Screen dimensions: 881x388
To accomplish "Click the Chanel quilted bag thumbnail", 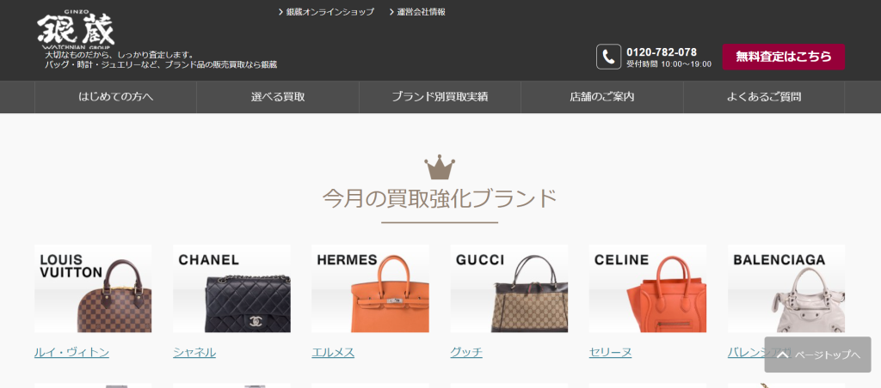I will tap(231, 288).
